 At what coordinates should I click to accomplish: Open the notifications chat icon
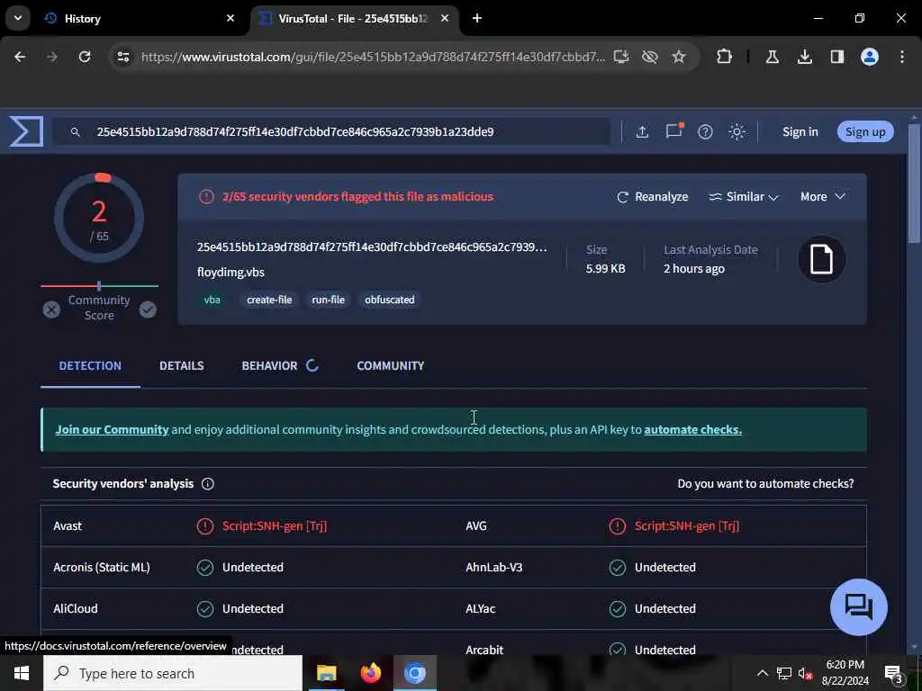(x=673, y=130)
